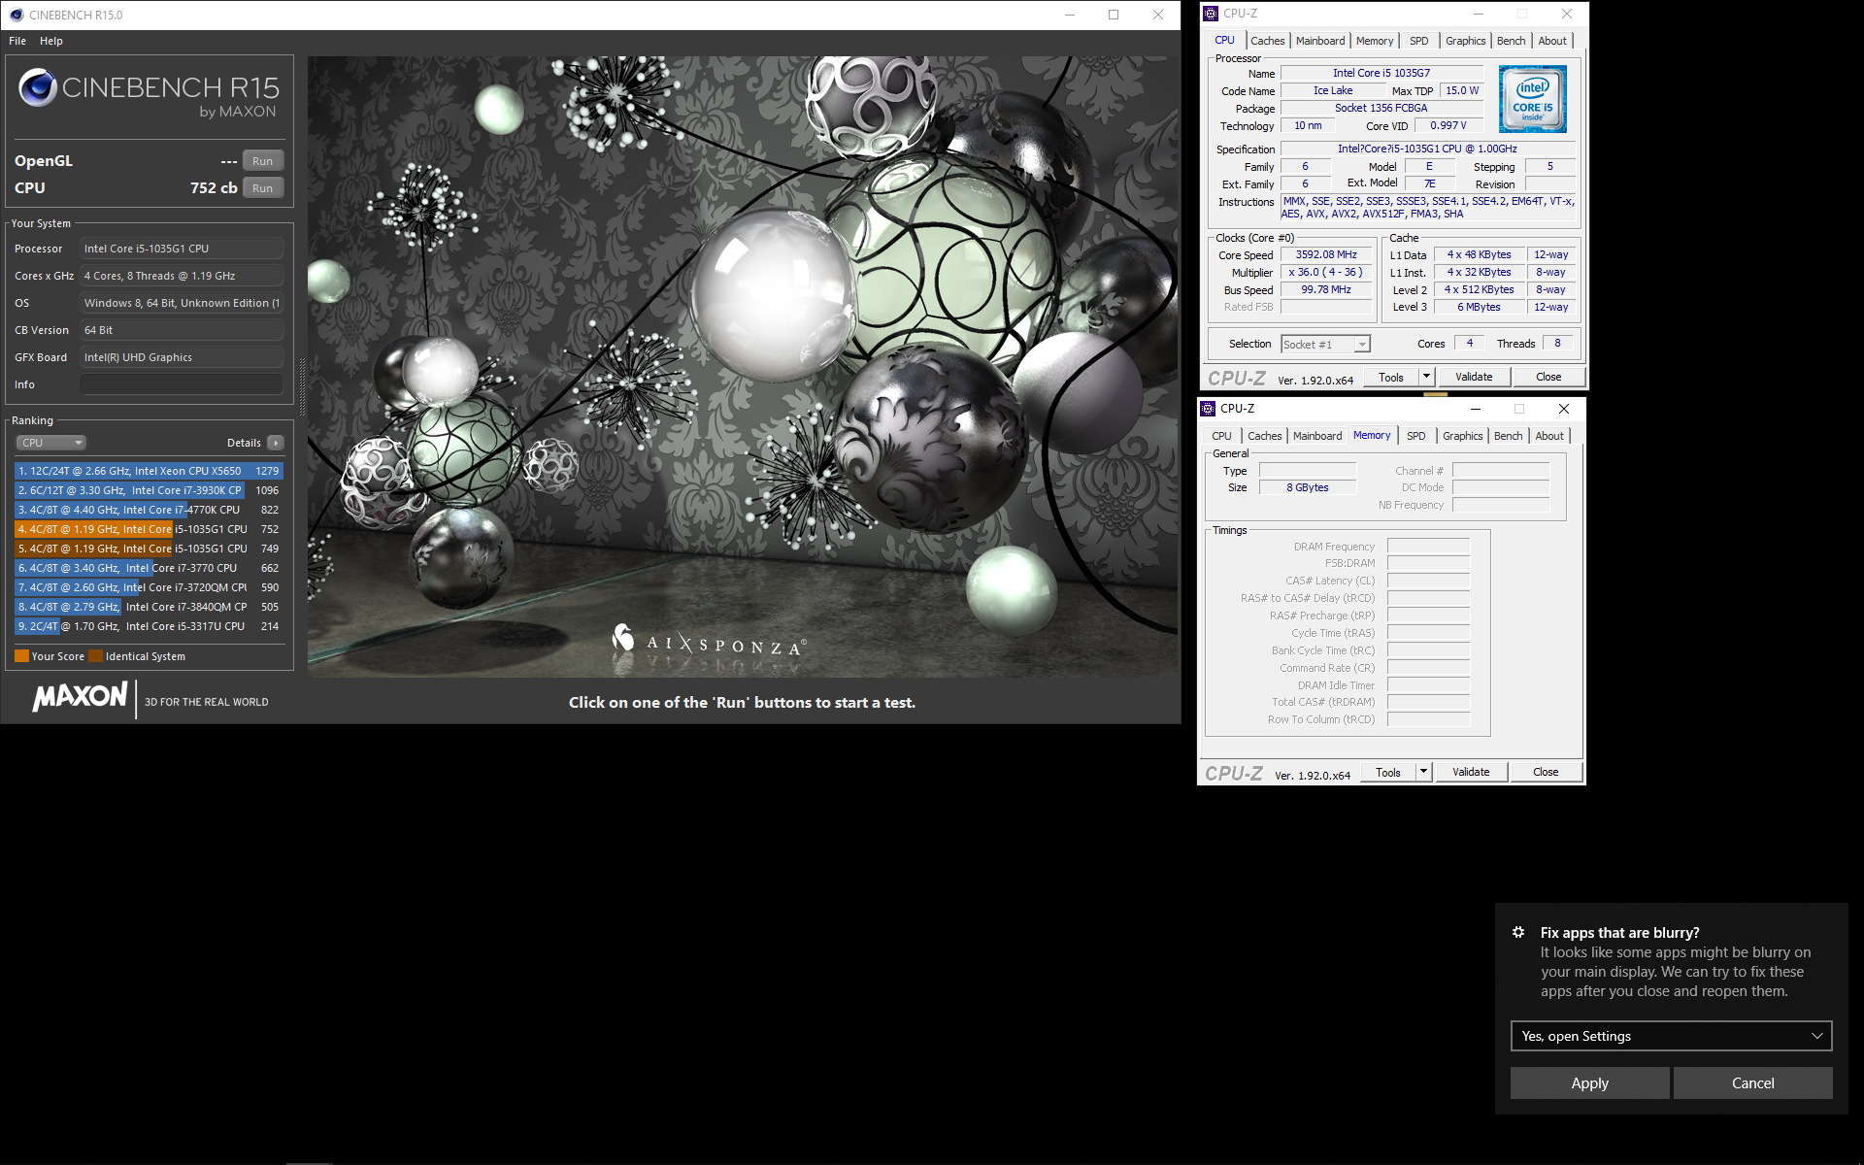The height and width of the screenshot is (1165, 1864).
Task: Open Graphics tab in lower CPU-Z window
Action: tap(1462, 436)
